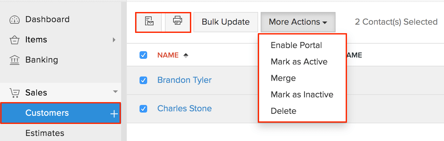Click the email statement icon button

click(149, 21)
